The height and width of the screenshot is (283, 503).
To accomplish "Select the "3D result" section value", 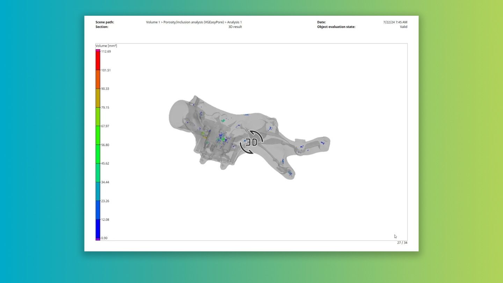I will coord(235,27).
